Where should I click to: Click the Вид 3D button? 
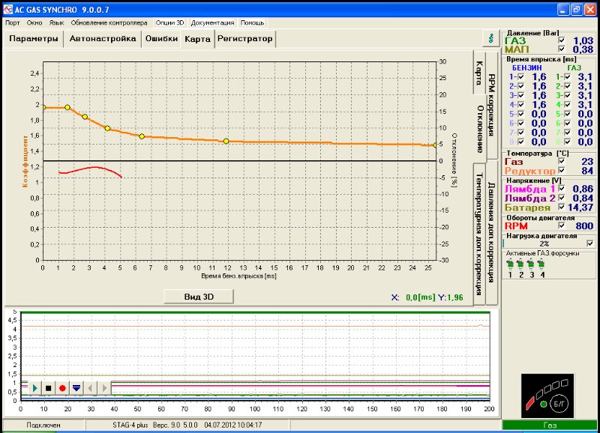(x=199, y=296)
